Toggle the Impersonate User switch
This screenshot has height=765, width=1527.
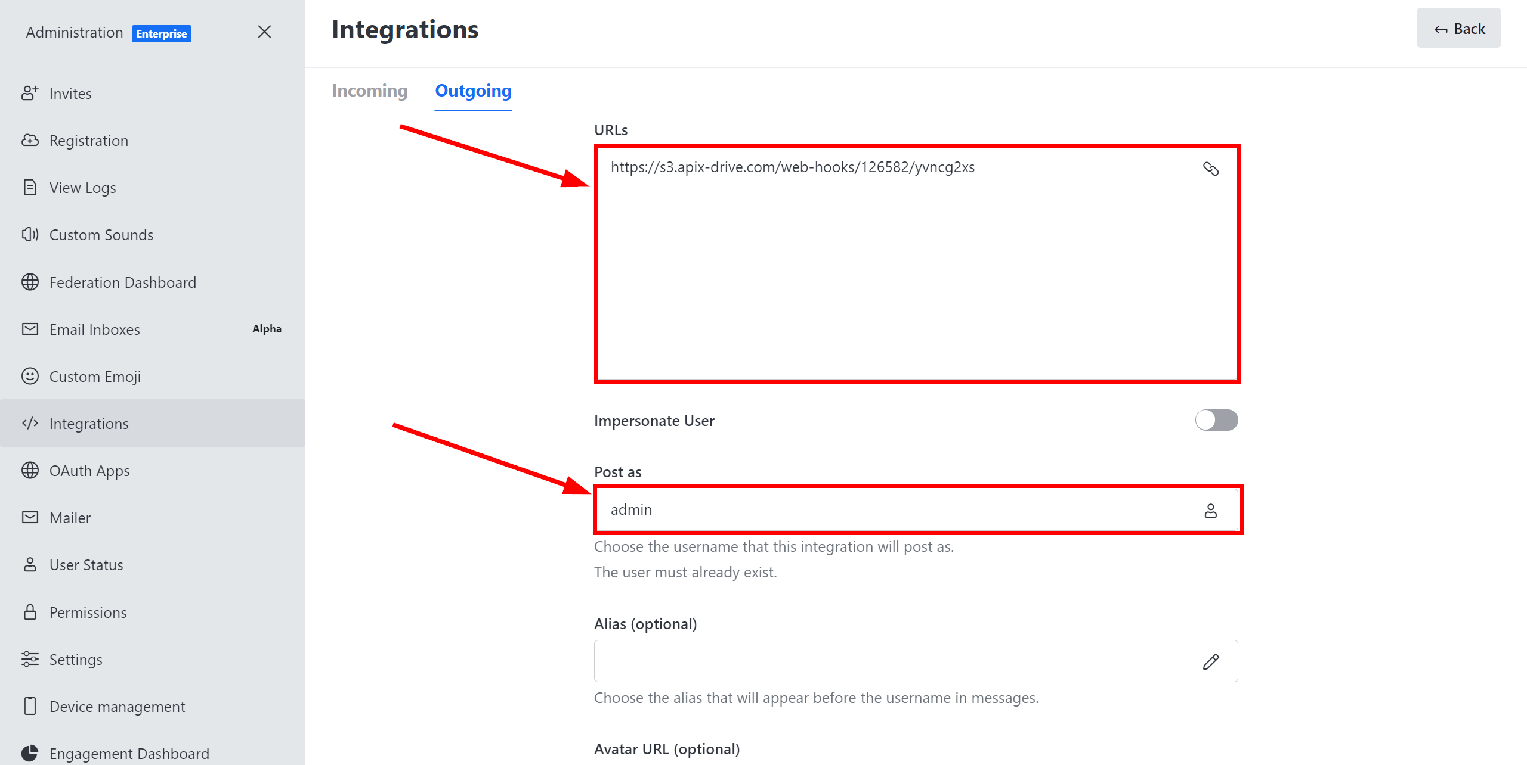[x=1217, y=420]
